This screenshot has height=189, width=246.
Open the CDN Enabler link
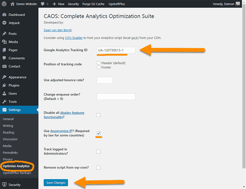coord(74,38)
